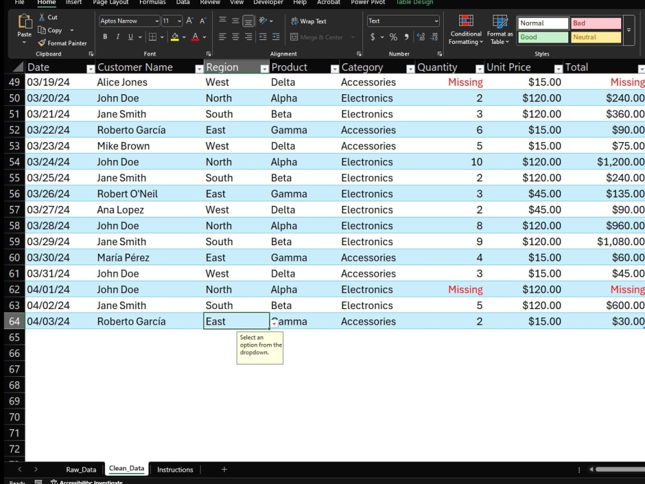Add a new sheet with the plus button

pyautogui.click(x=224, y=469)
